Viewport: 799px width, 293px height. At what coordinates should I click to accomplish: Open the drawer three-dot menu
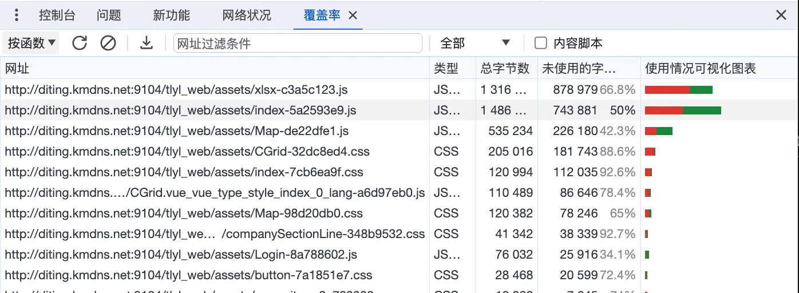coord(17,15)
